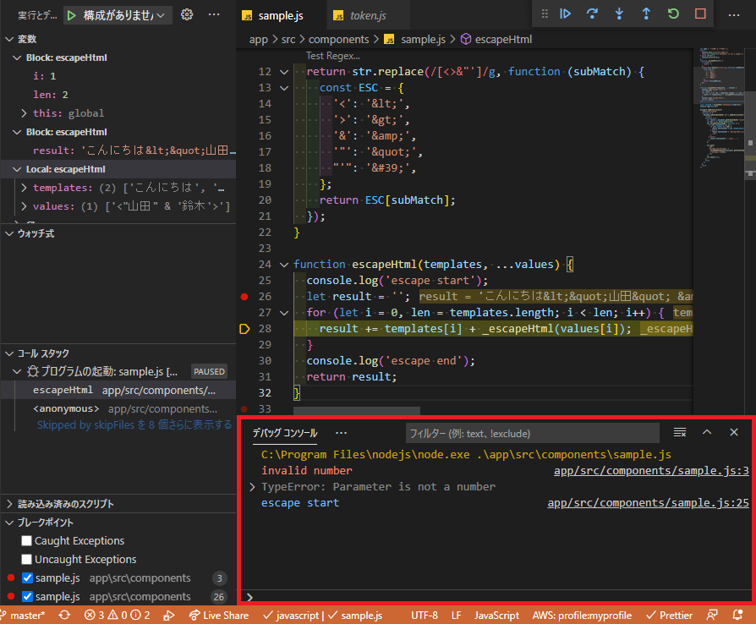This screenshot has height=624, width=756.
Task: Collapse the ブレークポイント section
Action: pos(9,523)
